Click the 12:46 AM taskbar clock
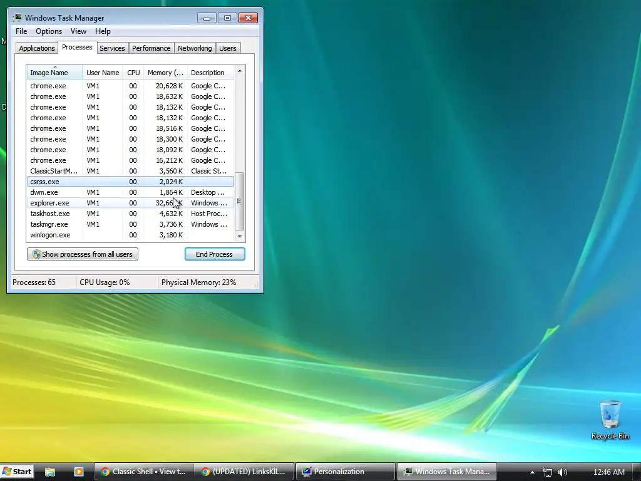This screenshot has width=641, height=481. click(x=608, y=472)
